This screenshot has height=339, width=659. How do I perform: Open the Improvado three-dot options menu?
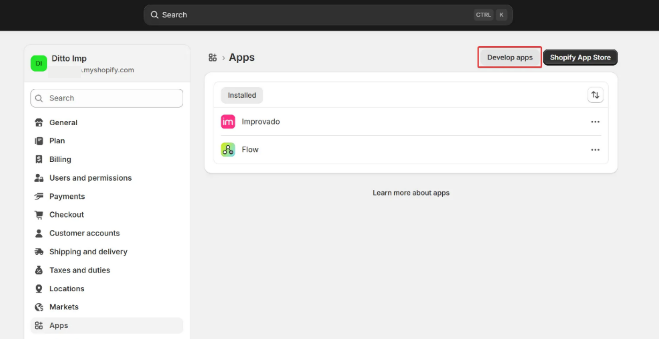point(595,122)
